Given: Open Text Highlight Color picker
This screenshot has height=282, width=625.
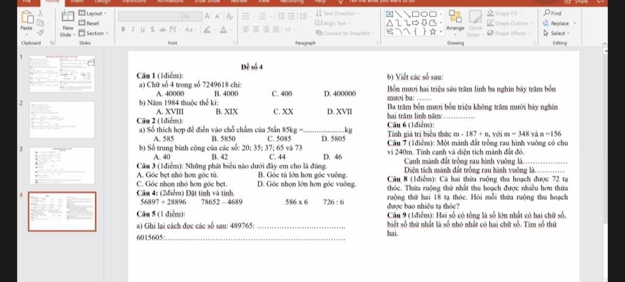Looking at the screenshot, I should [209, 29].
